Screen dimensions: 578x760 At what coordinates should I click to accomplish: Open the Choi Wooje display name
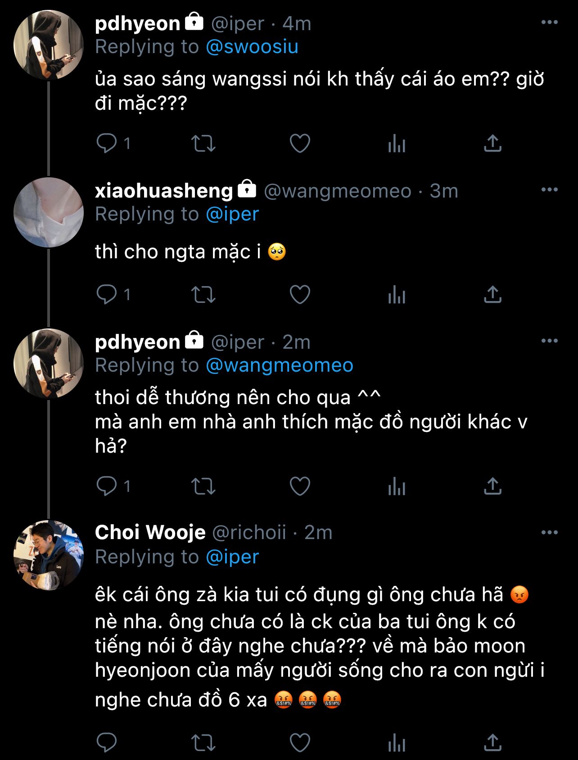150,533
